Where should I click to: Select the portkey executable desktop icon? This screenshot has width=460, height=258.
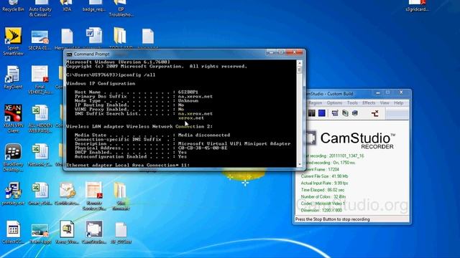pos(13,193)
